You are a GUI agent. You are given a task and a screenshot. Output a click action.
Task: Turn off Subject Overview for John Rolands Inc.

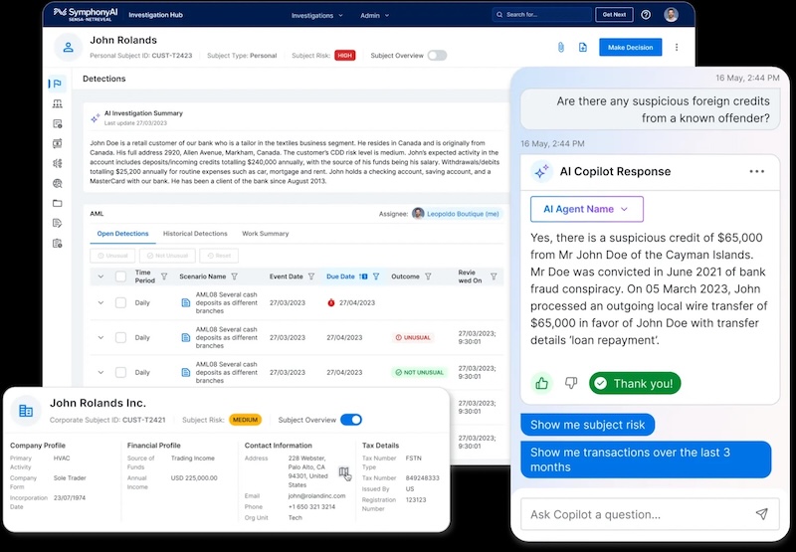pos(350,420)
